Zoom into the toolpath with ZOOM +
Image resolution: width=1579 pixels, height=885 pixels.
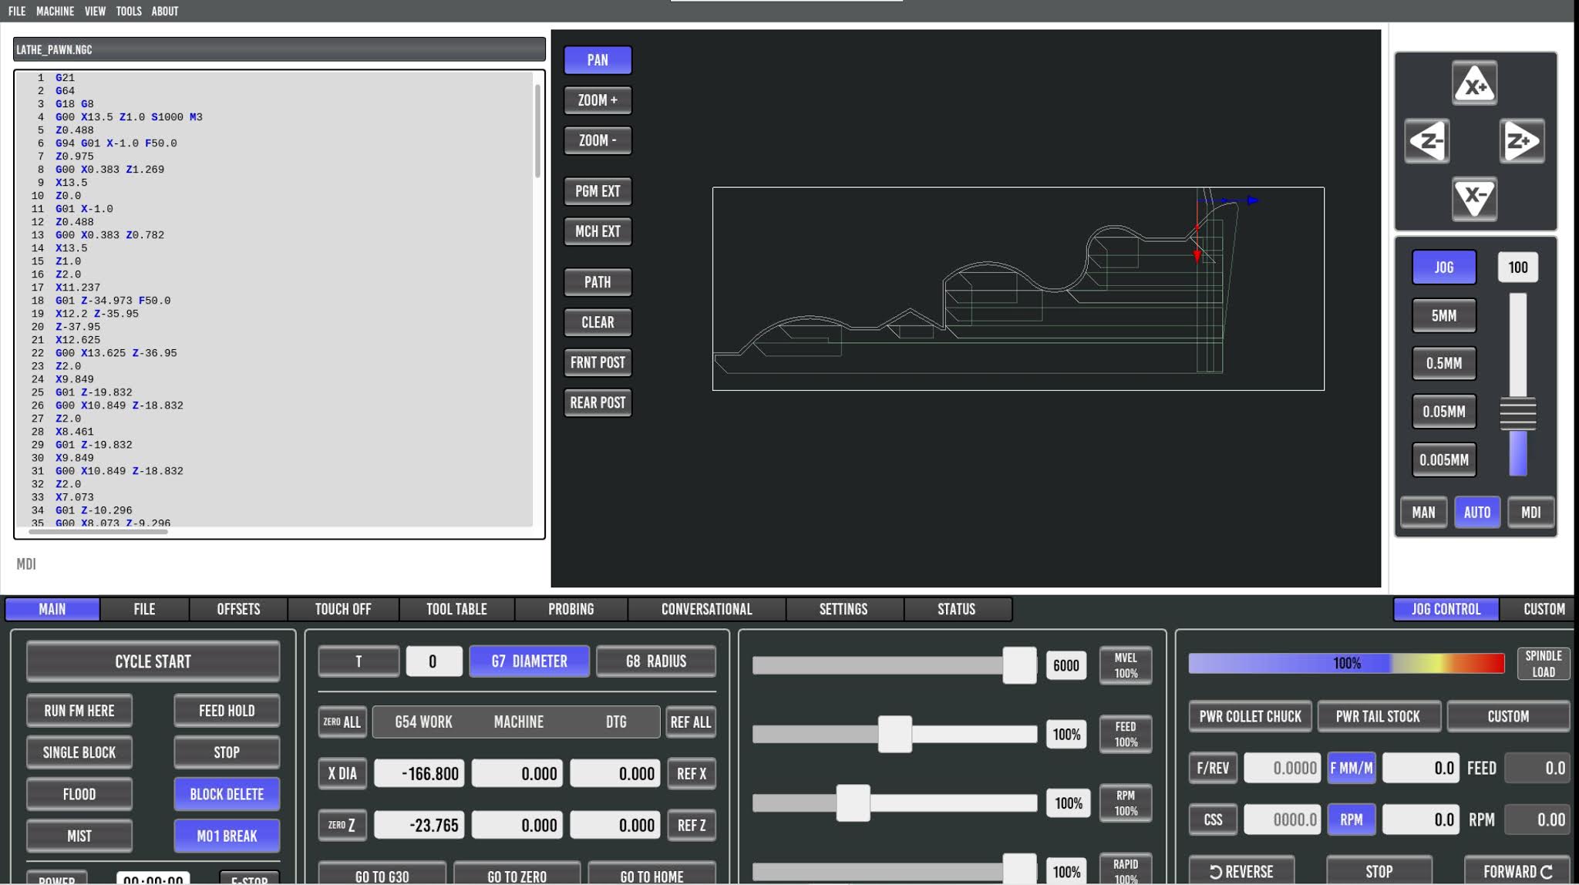597,99
